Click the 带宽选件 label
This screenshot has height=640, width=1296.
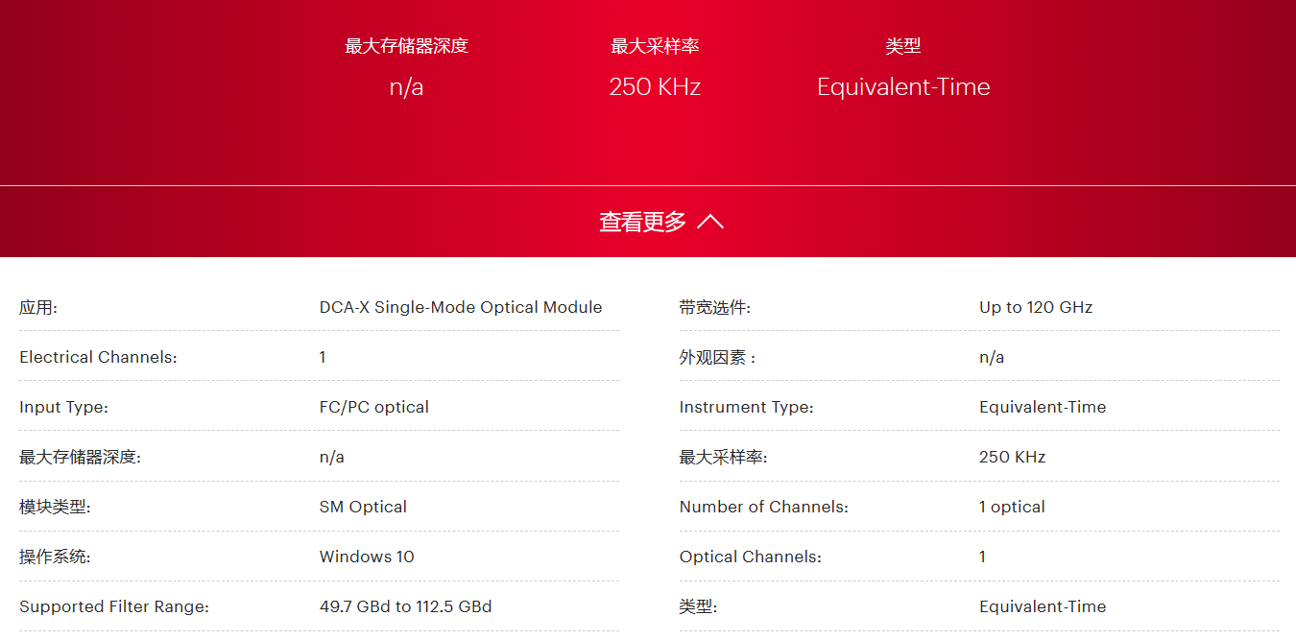pyautogui.click(x=714, y=308)
